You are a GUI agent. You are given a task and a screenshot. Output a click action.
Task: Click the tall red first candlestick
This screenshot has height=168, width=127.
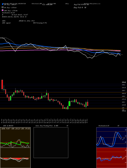coord(2,85)
